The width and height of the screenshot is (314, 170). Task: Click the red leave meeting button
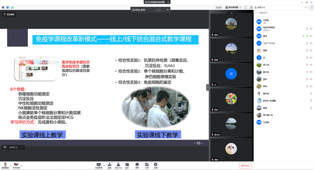[245, 166]
